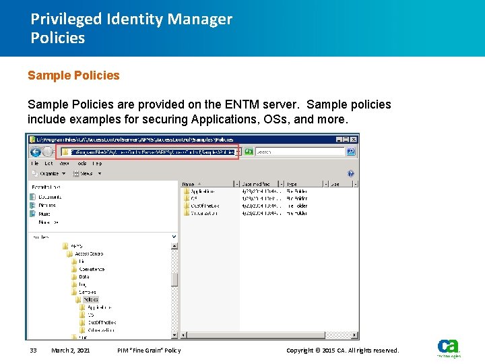Click the folder icon in the address bar
This screenshot has height=364, width=485.
coord(65,152)
